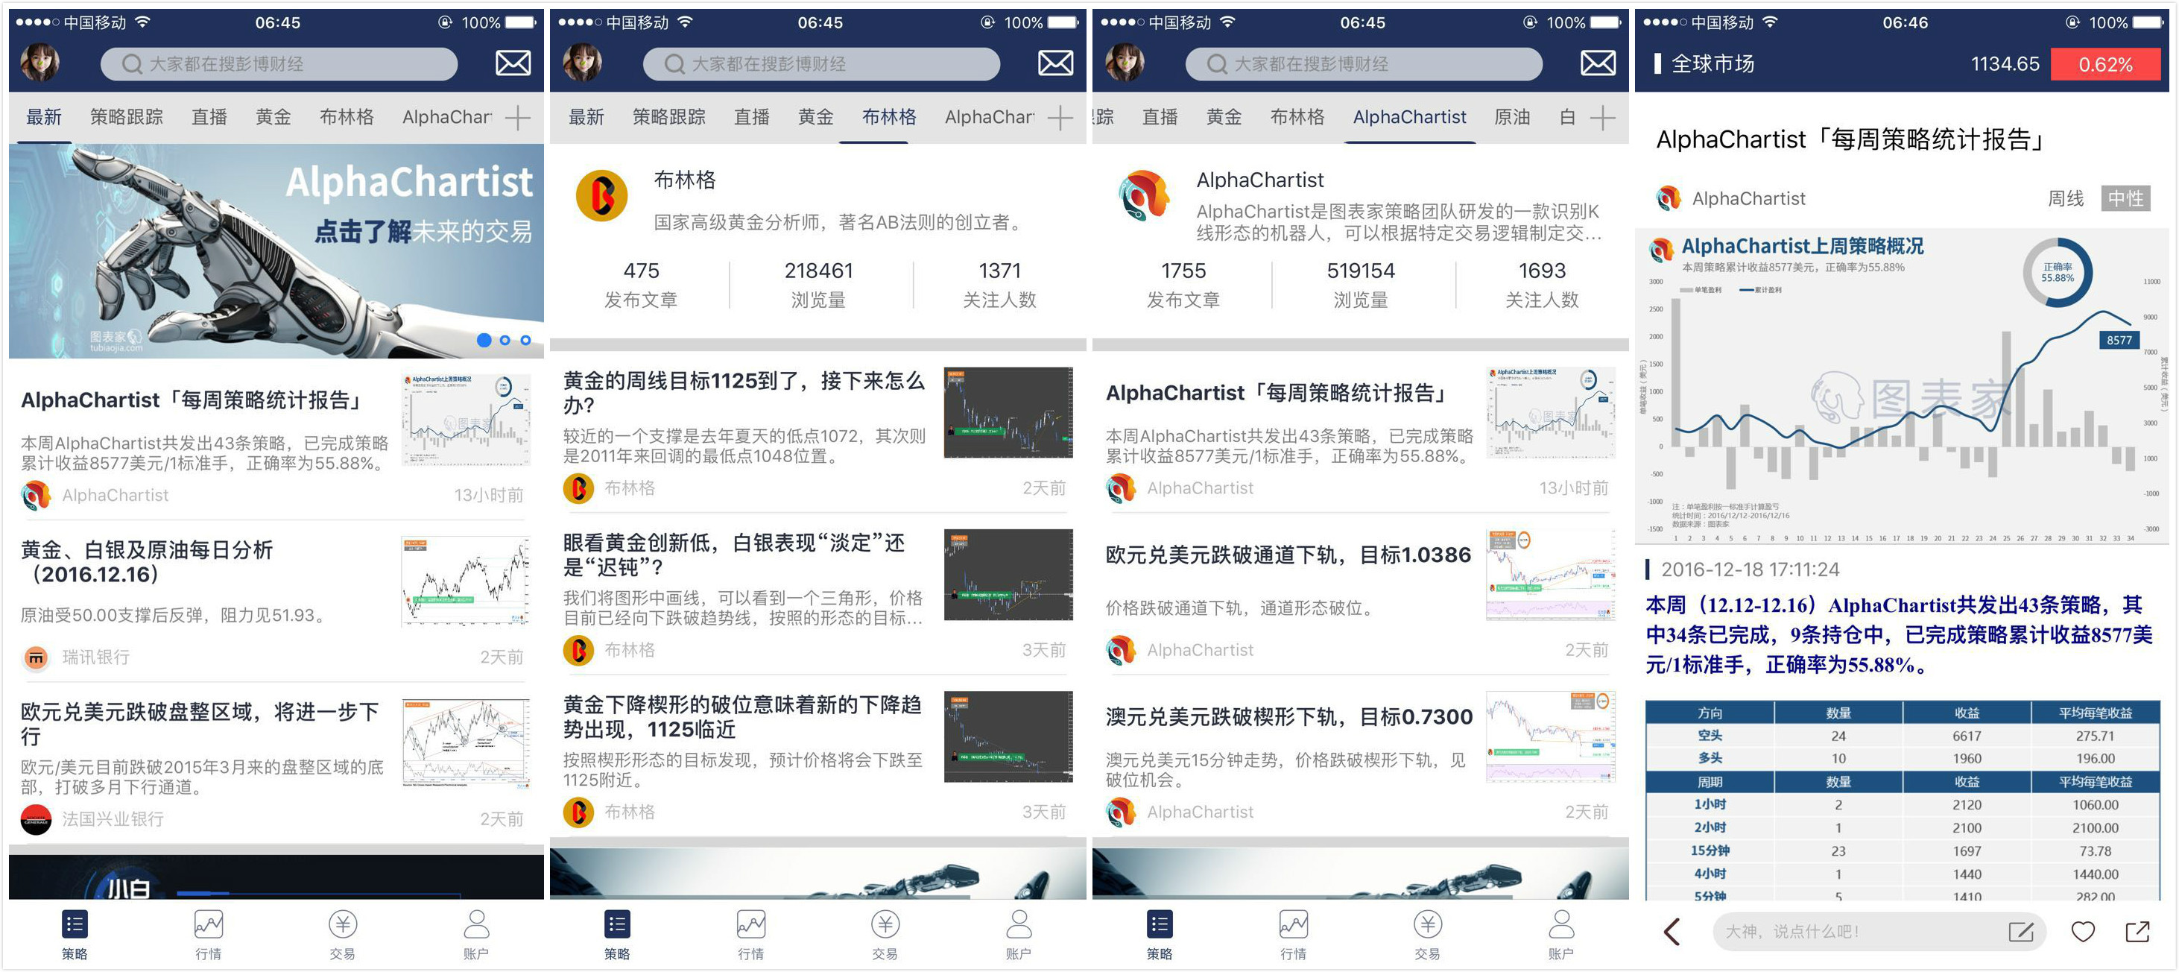The width and height of the screenshot is (2179, 972).
Task: Select 黄金 tab in second screen
Action: (815, 118)
